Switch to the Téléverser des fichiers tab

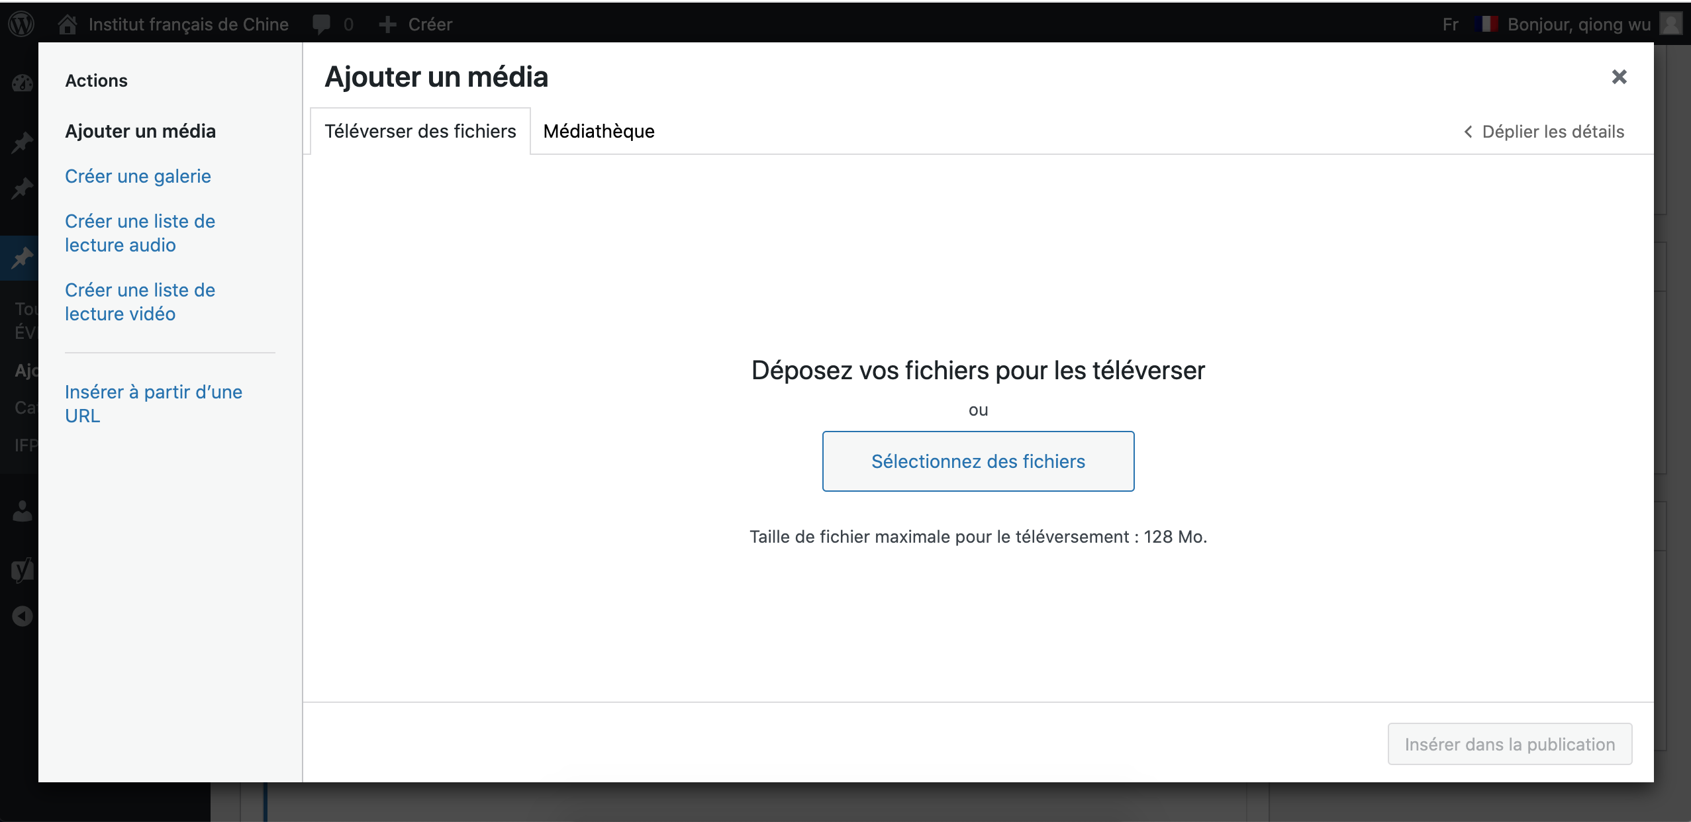420,131
